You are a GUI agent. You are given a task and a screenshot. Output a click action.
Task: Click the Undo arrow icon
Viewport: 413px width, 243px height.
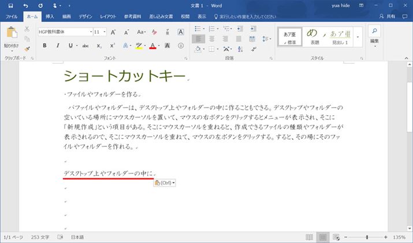[25, 5]
